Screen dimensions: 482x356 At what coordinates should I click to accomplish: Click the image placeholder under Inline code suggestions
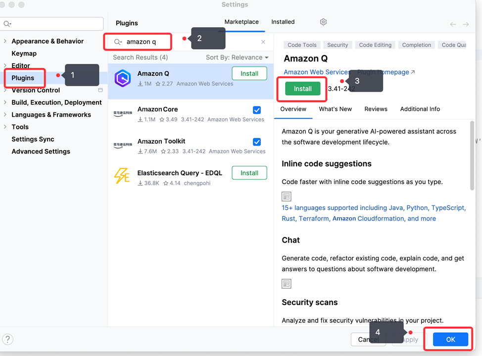(287, 196)
